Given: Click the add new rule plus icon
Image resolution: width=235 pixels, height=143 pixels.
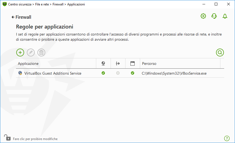Looking at the screenshot, I should point(20,52).
